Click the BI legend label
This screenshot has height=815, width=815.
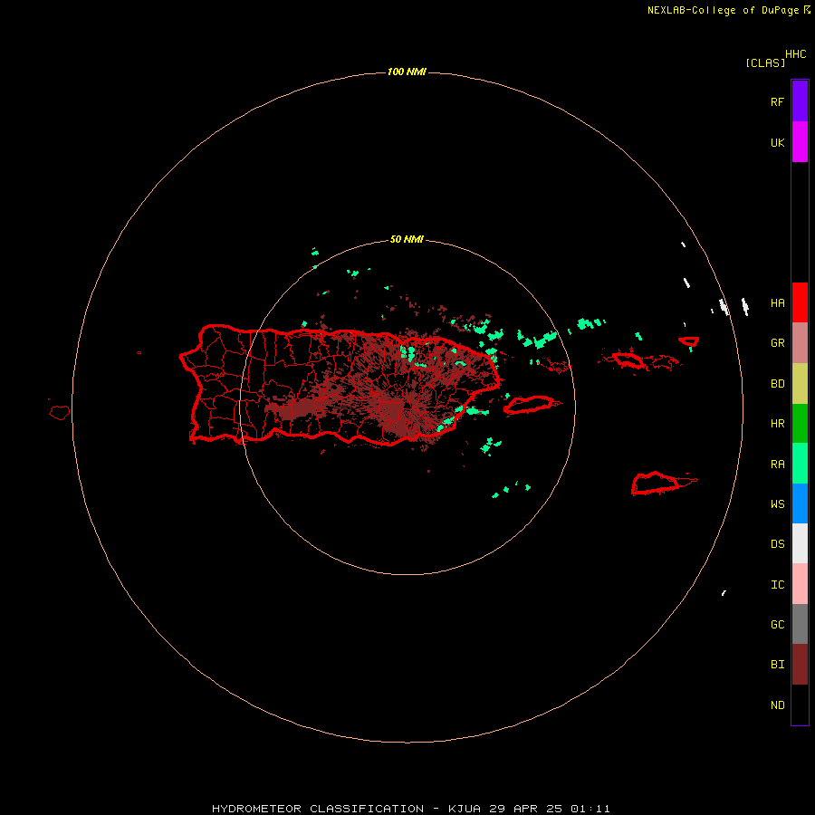(x=777, y=665)
